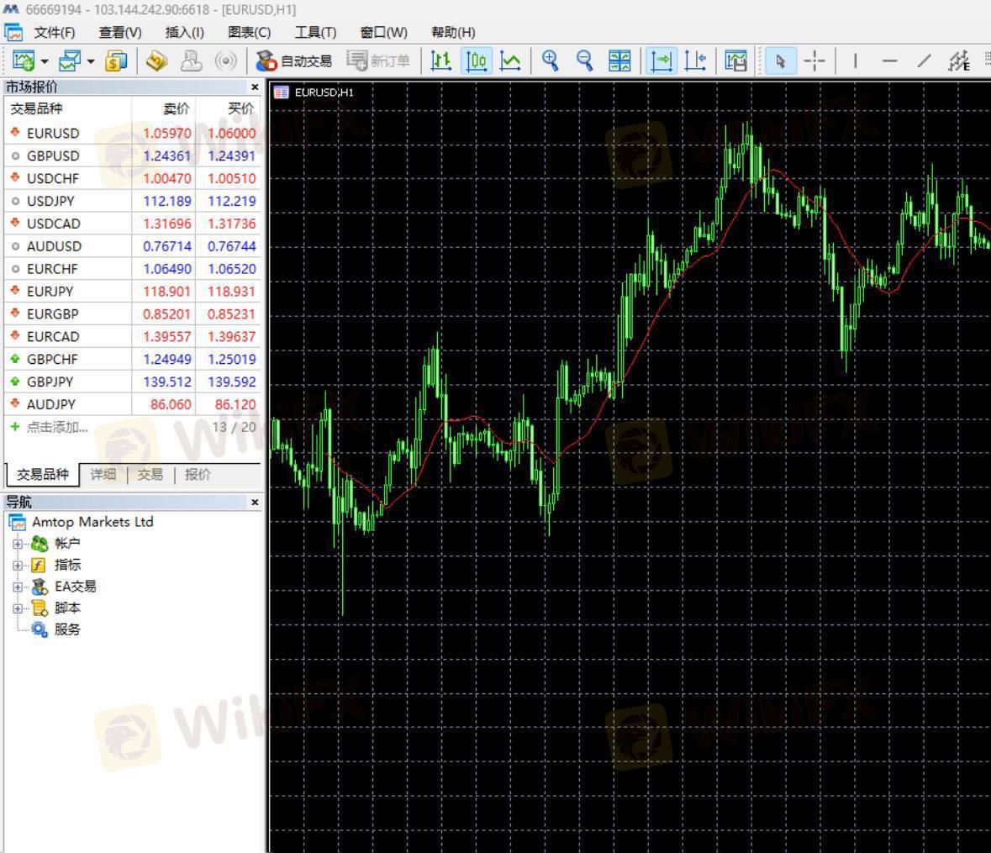
Task: Switch to line chart icon
Action: point(510,61)
